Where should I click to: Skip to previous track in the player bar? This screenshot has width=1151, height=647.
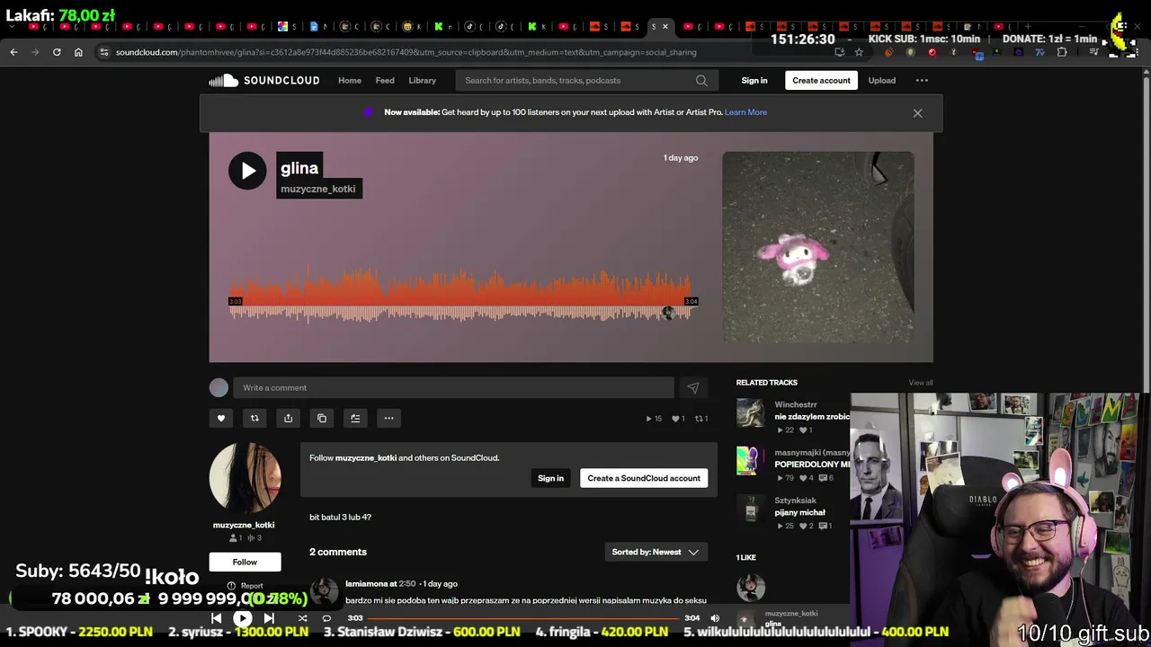pos(216,618)
